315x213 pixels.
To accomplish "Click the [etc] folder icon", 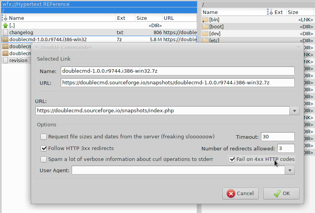I will 205,40.
